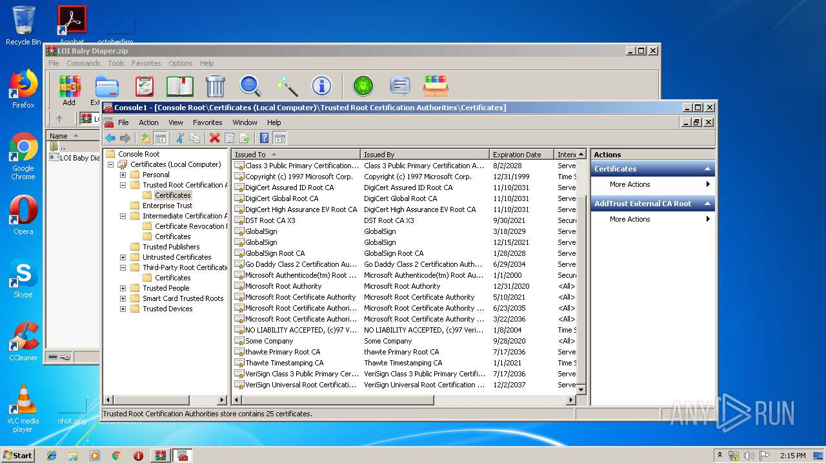Collapse the Intermediate Certification Authorities node
Screen dimensions: 826x464
[123, 216]
